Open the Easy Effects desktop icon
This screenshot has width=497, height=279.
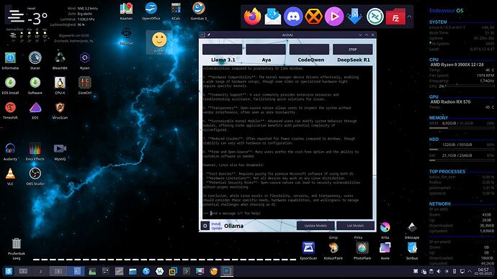[x=35, y=152]
